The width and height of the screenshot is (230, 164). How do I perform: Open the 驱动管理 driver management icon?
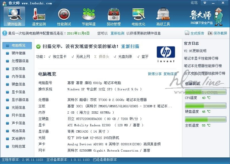pos(114,16)
